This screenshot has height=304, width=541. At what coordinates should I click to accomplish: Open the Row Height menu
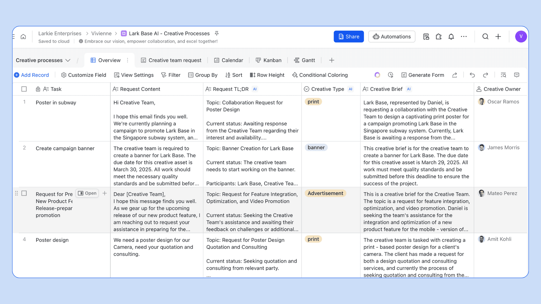click(267, 75)
